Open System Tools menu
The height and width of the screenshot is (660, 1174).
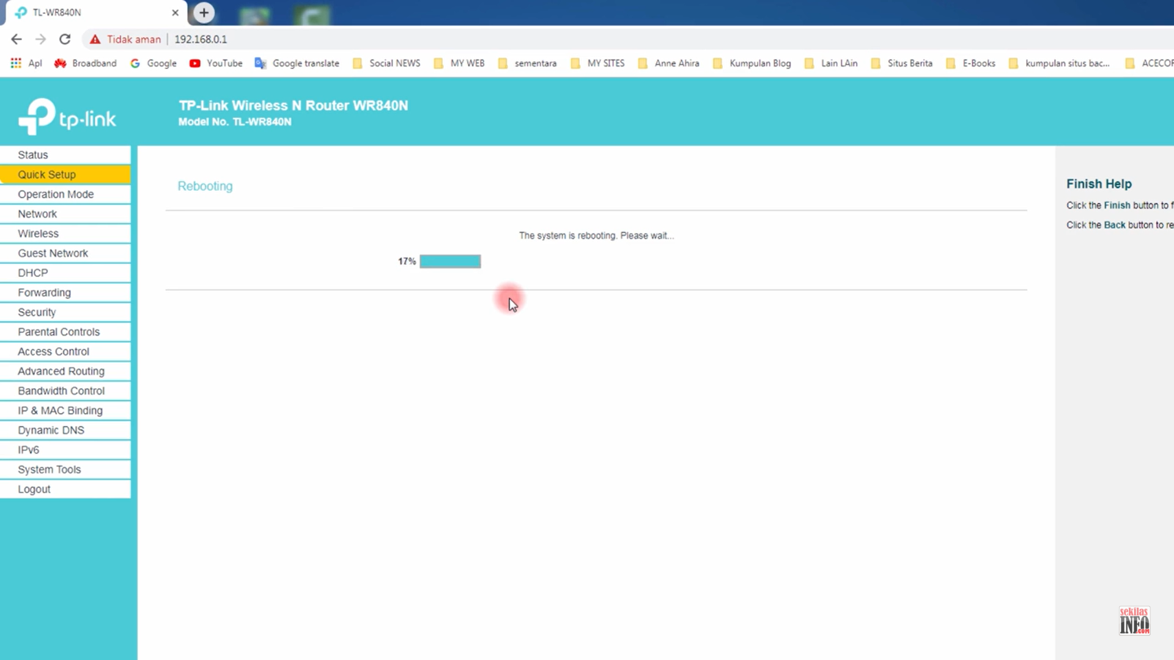tap(65, 469)
